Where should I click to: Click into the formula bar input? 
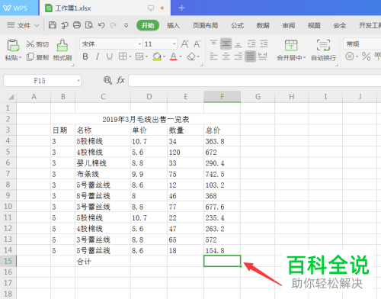click(x=255, y=81)
